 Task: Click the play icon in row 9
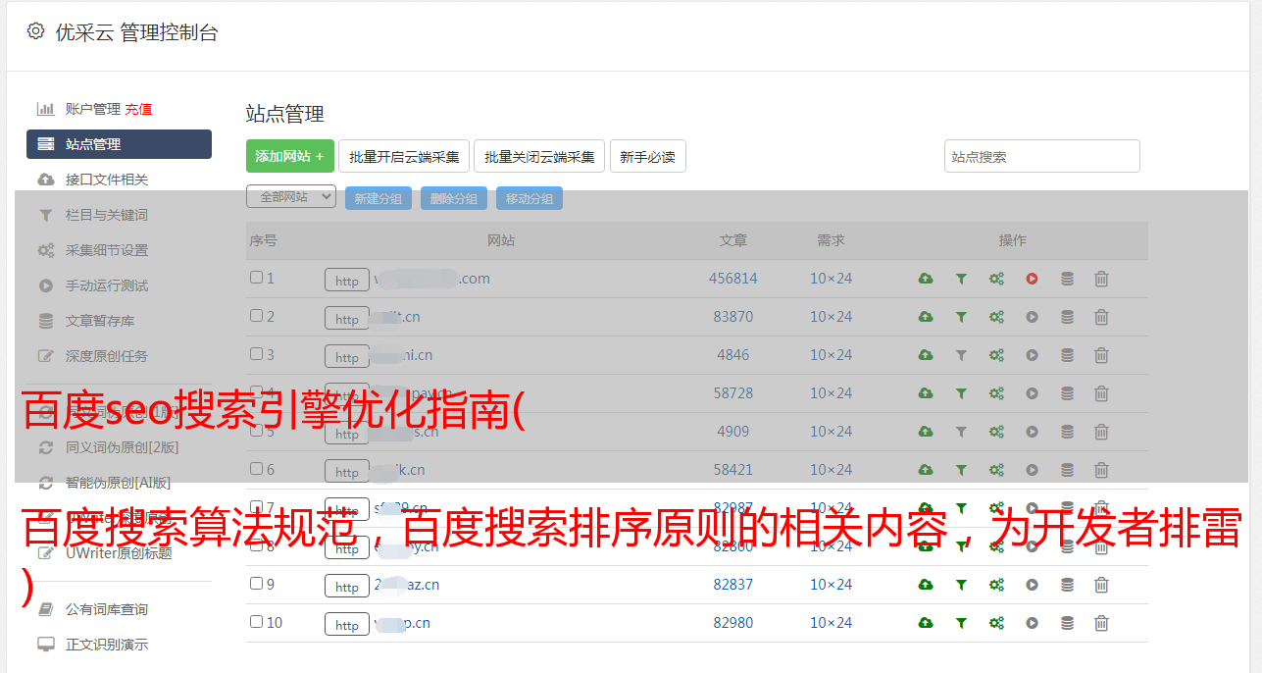tap(1032, 585)
